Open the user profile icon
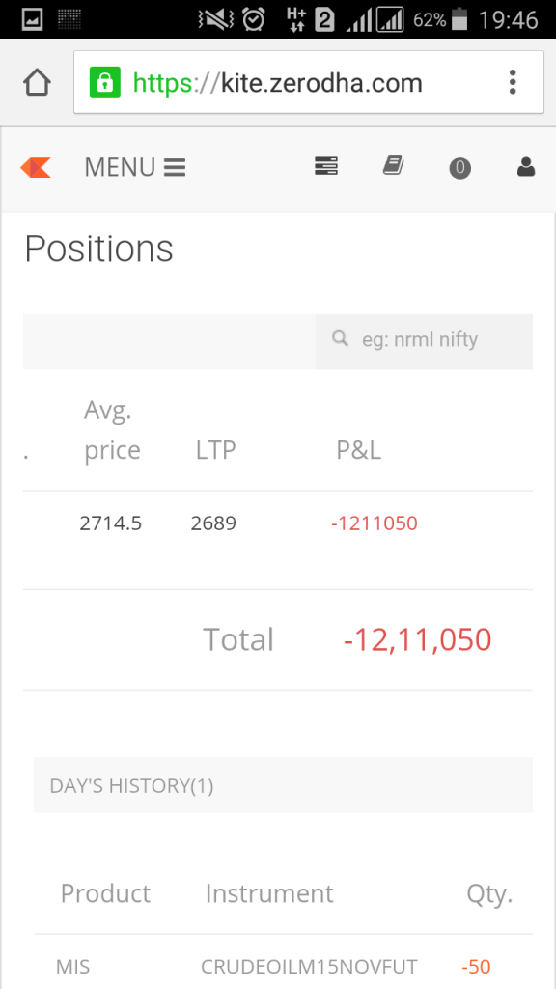Viewport: 556px width, 989px height. coord(525,166)
